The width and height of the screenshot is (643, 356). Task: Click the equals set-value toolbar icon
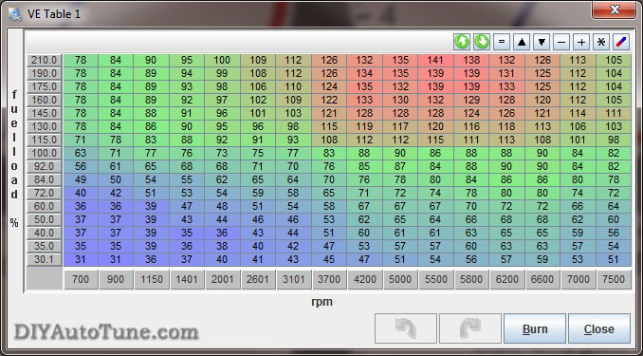pos(502,42)
